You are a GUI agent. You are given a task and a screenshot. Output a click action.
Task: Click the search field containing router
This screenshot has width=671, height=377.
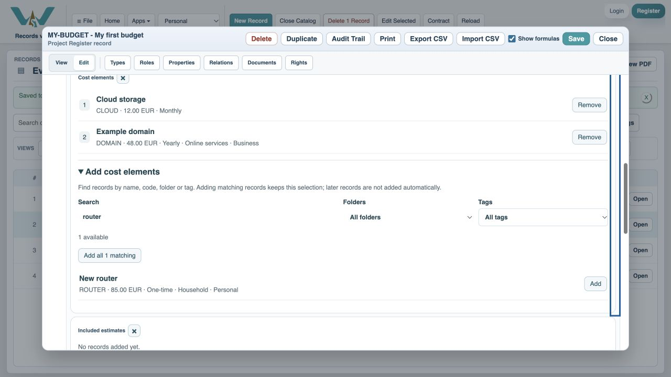coord(209,217)
